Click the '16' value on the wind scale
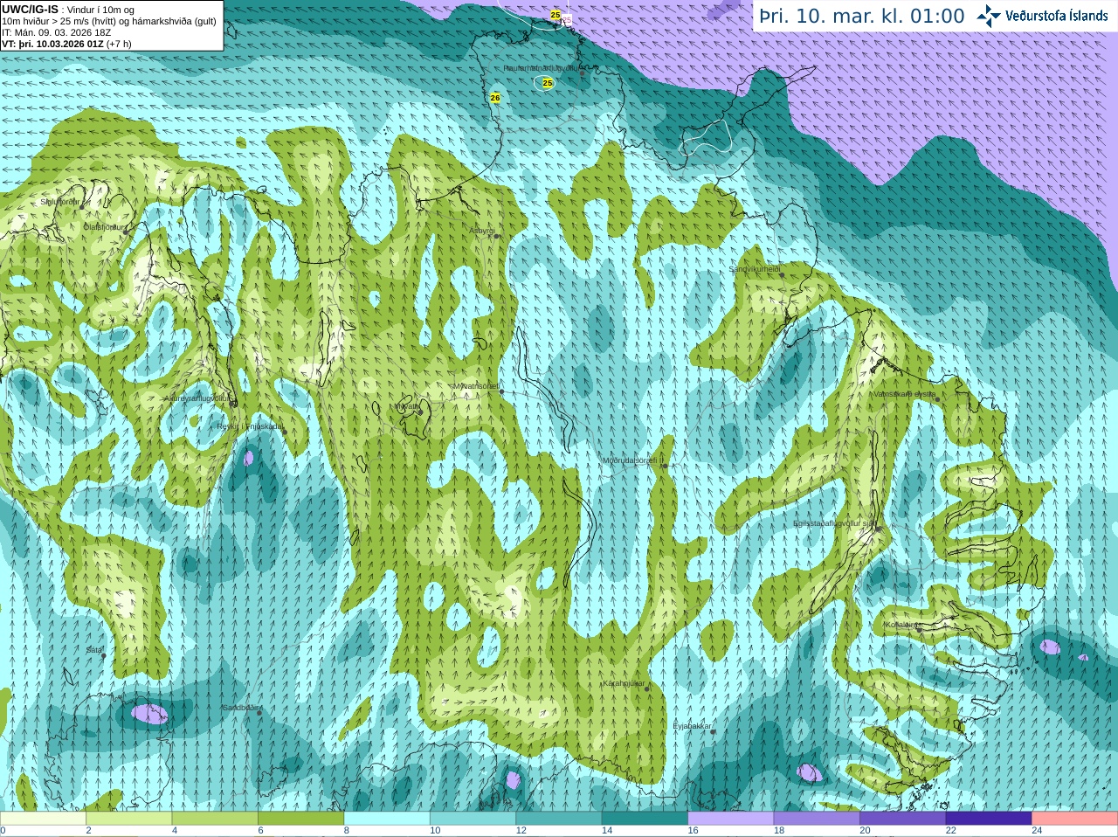Image resolution: width=1118 pixels, height=837 pixels. pyautogui.click(x=693, y=831)
